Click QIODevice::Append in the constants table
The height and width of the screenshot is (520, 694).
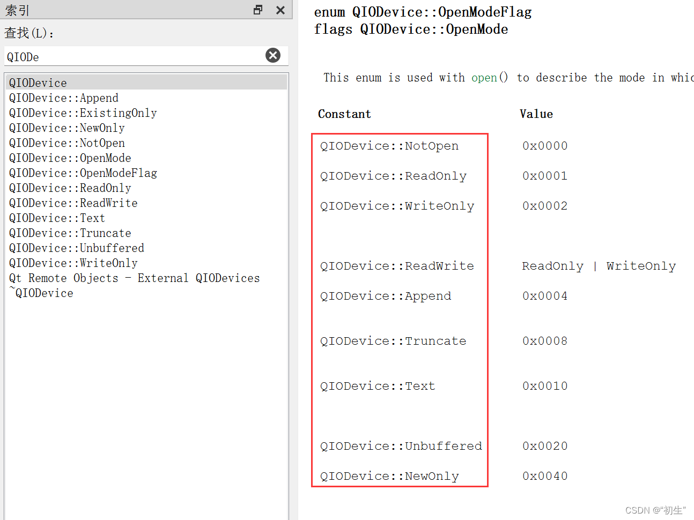pyautogui.click(x=386, y=296)
